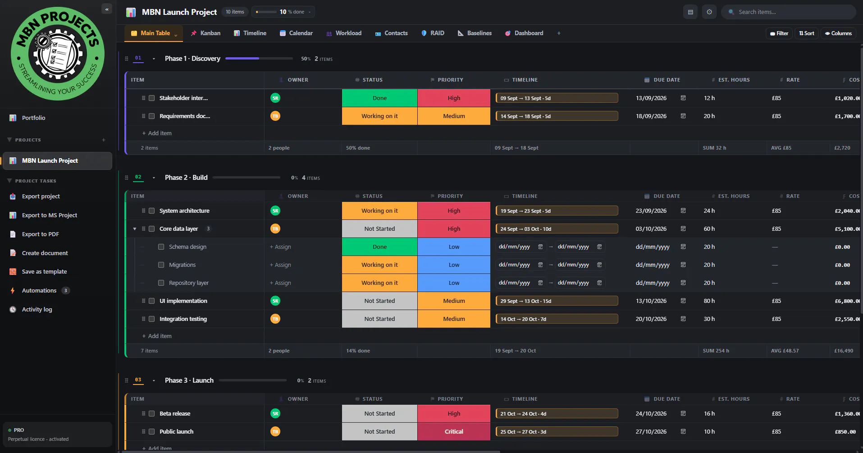
Task: Switch to the Dashboard tab
Action: point(524,33)
